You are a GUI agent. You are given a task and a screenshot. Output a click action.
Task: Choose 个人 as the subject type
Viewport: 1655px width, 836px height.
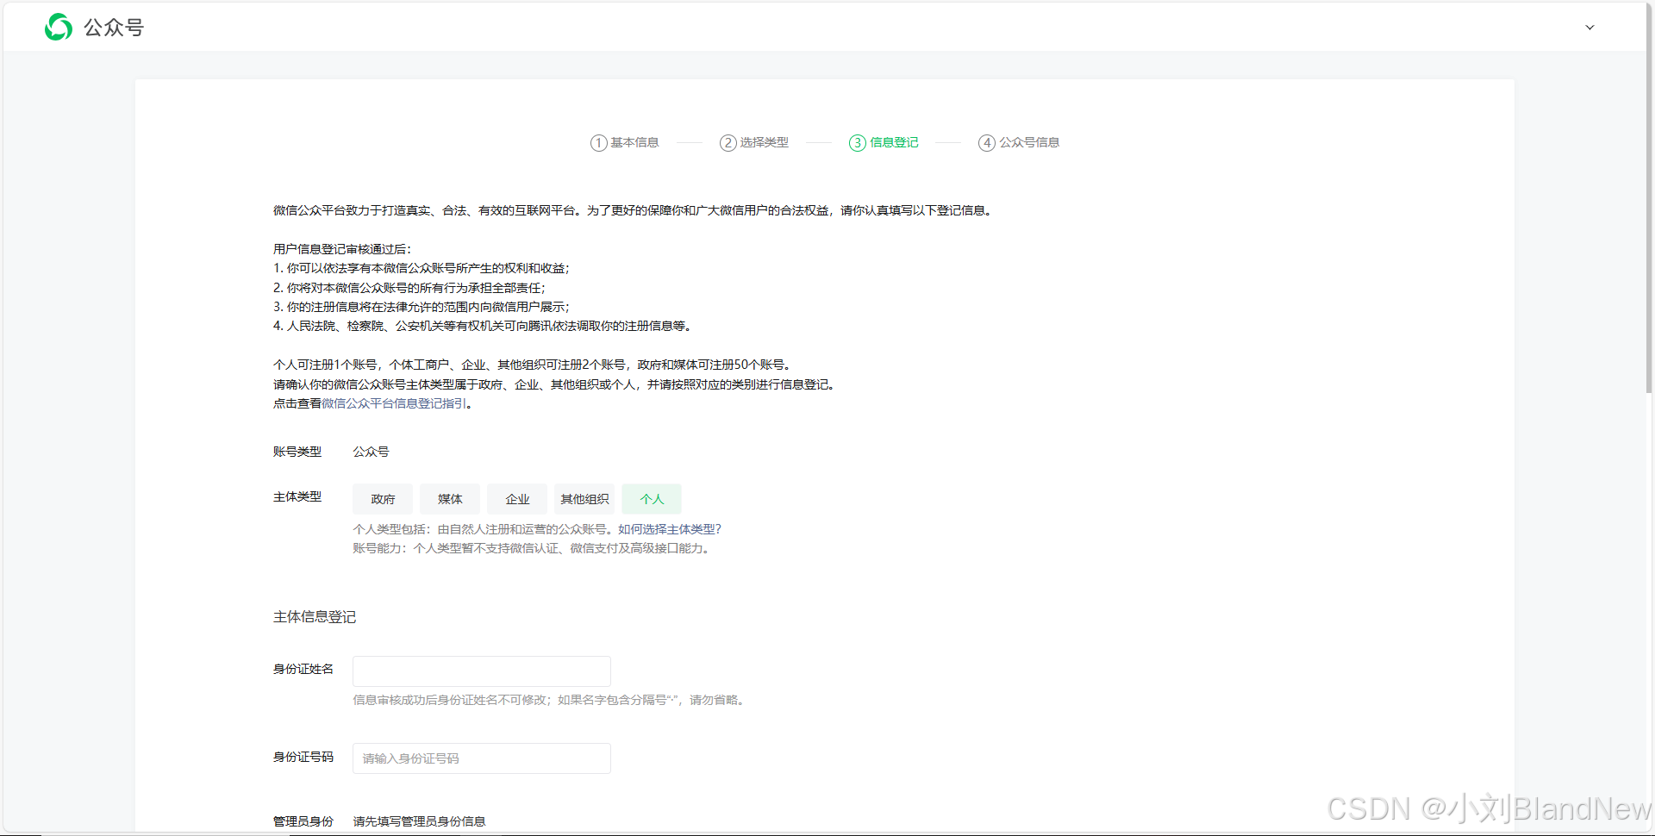pyautogui.click(x=652, y=499)
